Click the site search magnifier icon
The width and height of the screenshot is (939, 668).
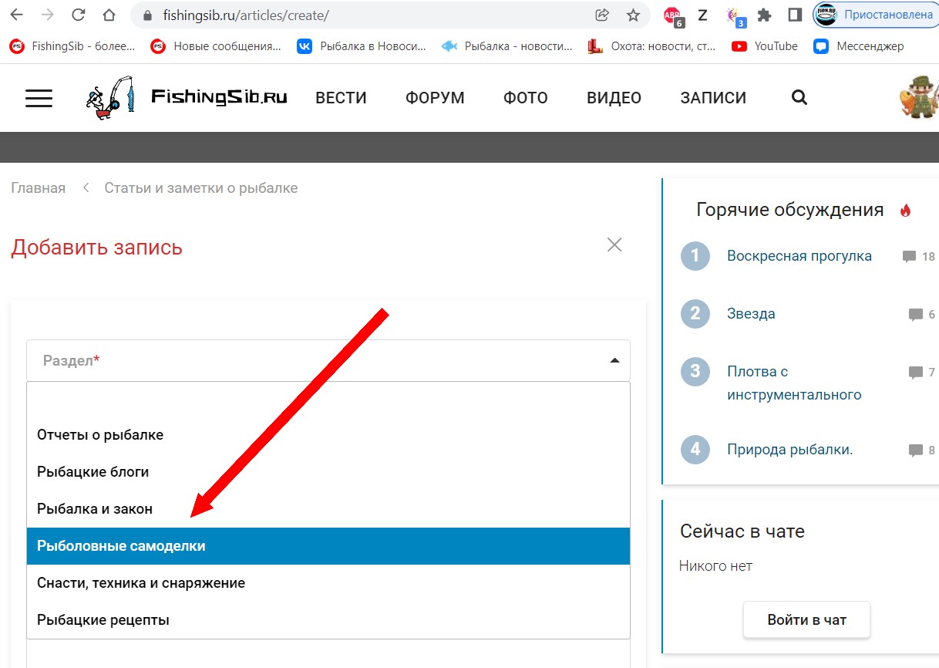click(799, 98)
